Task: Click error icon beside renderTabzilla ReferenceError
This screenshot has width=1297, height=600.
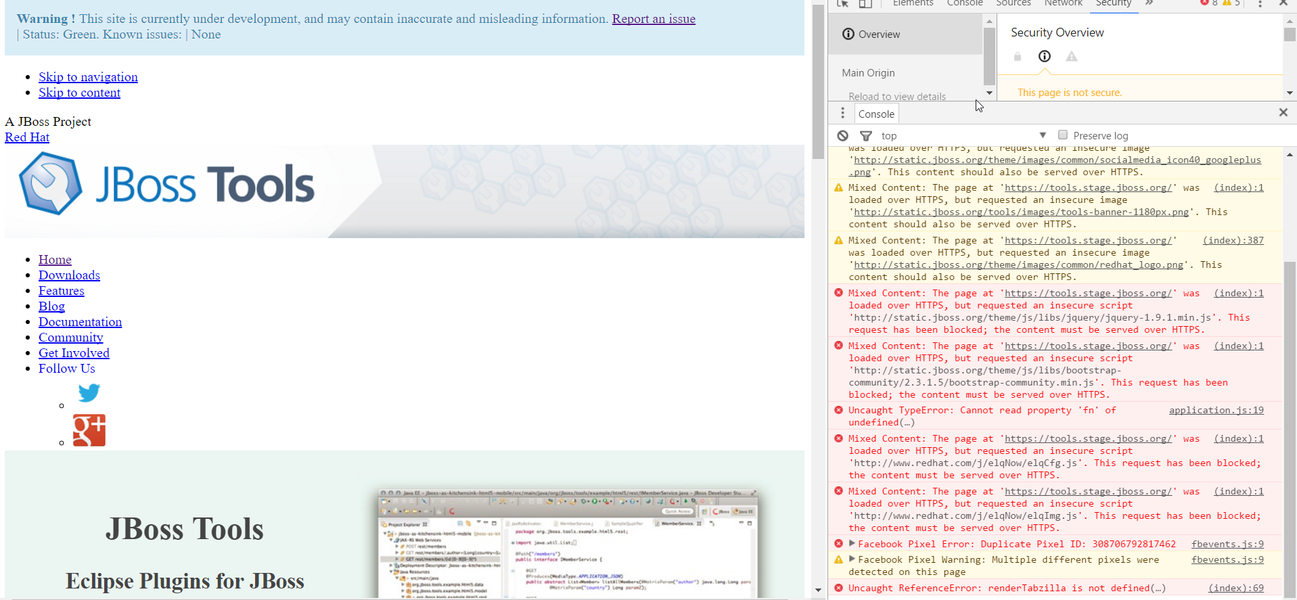Action: pos(839,588)
